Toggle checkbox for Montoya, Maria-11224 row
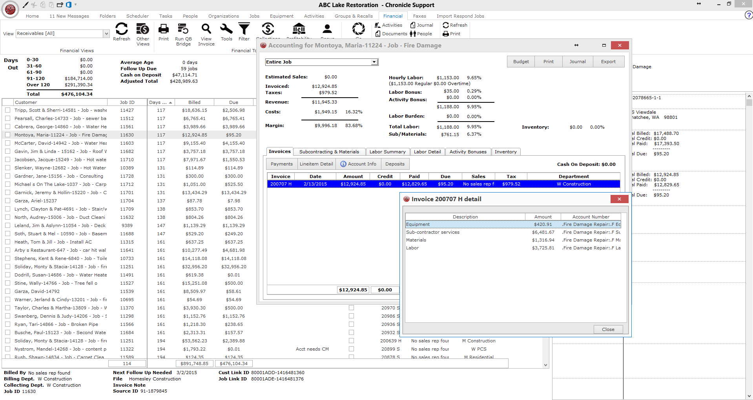The height and width of the screenshot is (400, 753). point(7,135)
